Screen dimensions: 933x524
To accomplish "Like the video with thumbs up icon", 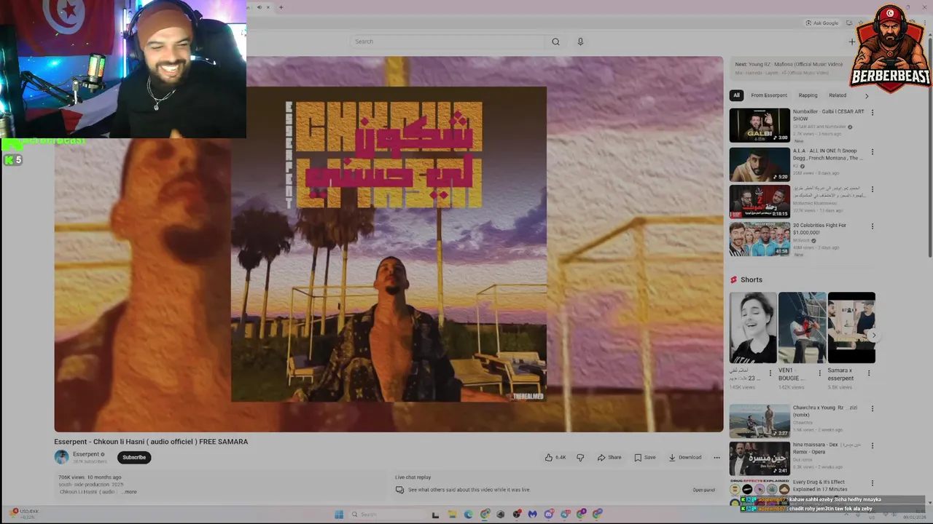I will click(555, 457).
